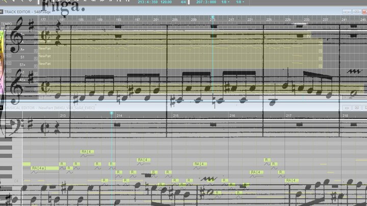Click the end marker of the S1+ track part

click(x=321, y=66)
